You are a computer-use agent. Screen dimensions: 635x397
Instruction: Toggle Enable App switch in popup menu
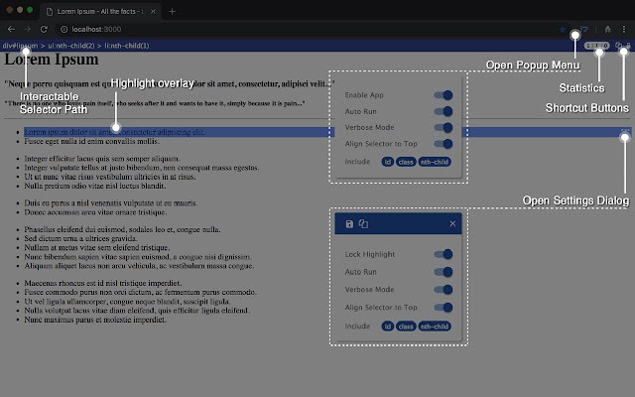coord(444,95)
